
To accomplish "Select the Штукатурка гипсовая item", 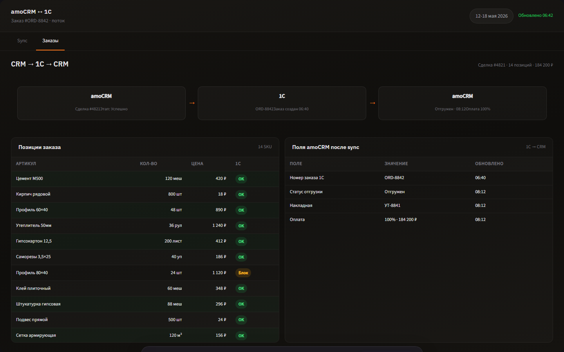I will coord(38,304).
